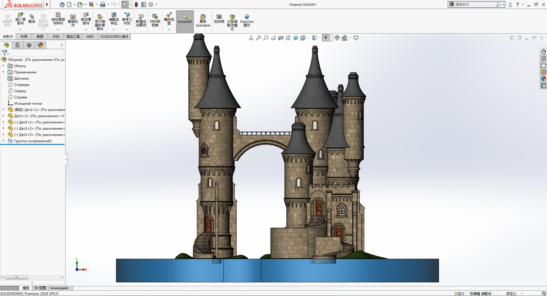This screenshot has width=547, height=296.
Task: Open the SOLIDWORKS 插件 tab
Action: [x=114, y=36]
